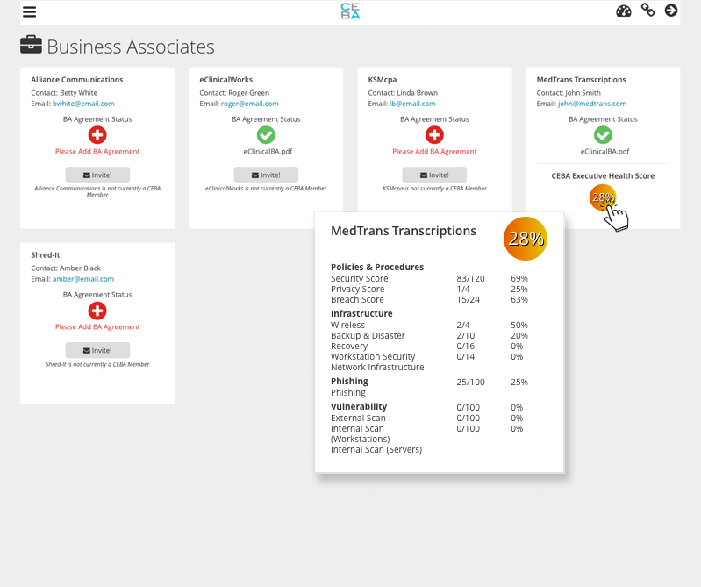The height and width of the screenshot is (587, 701).
Task: Click the large 28% circle in popup
Action: [526, 239]
